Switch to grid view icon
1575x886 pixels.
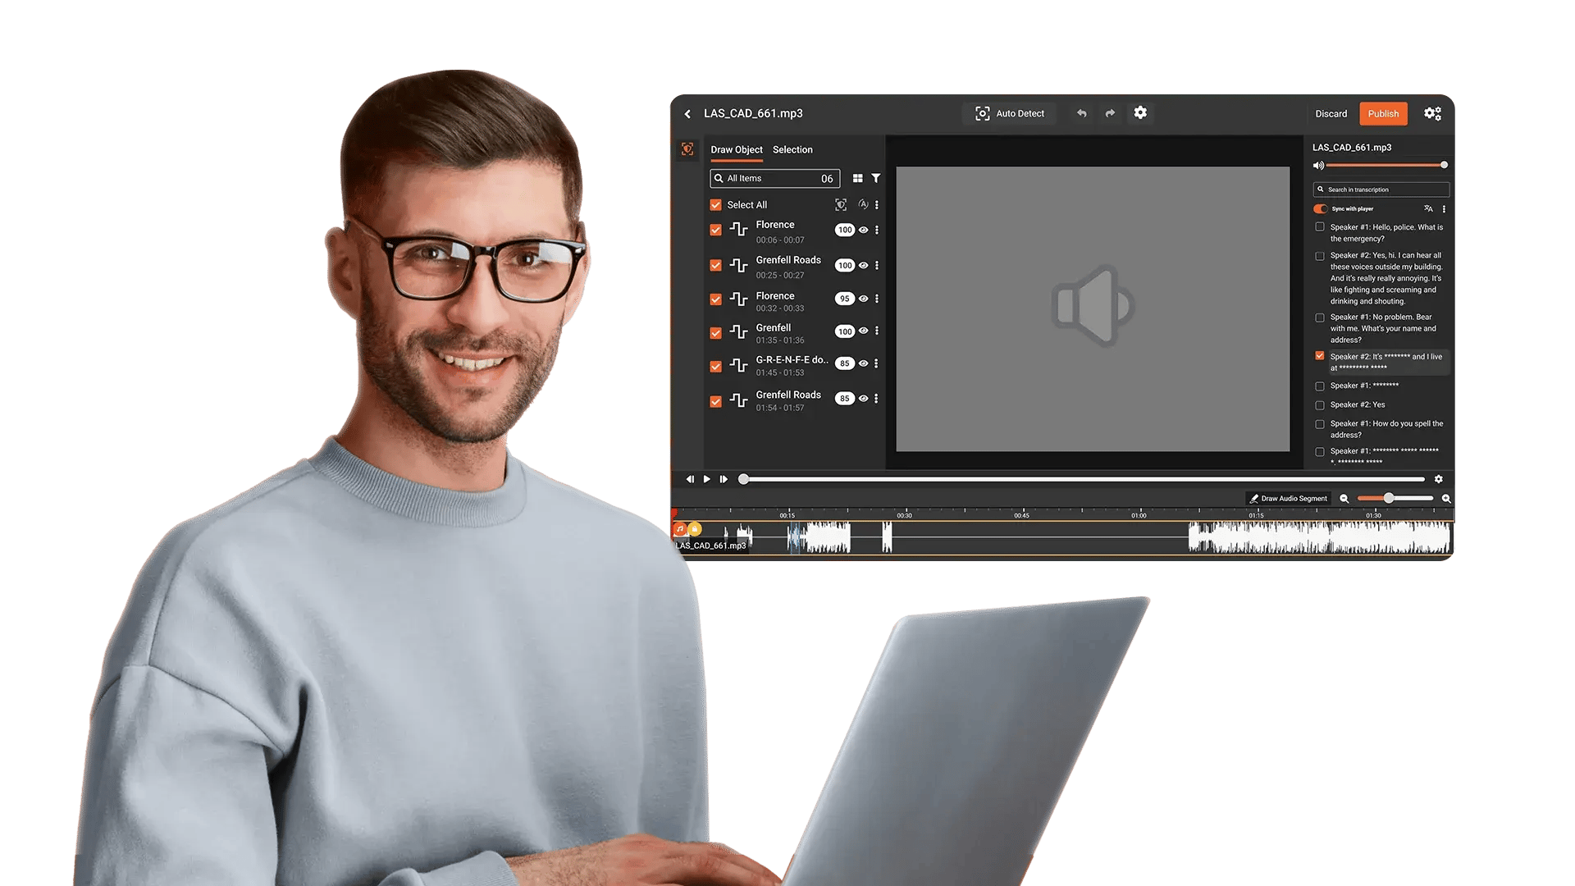857,178
